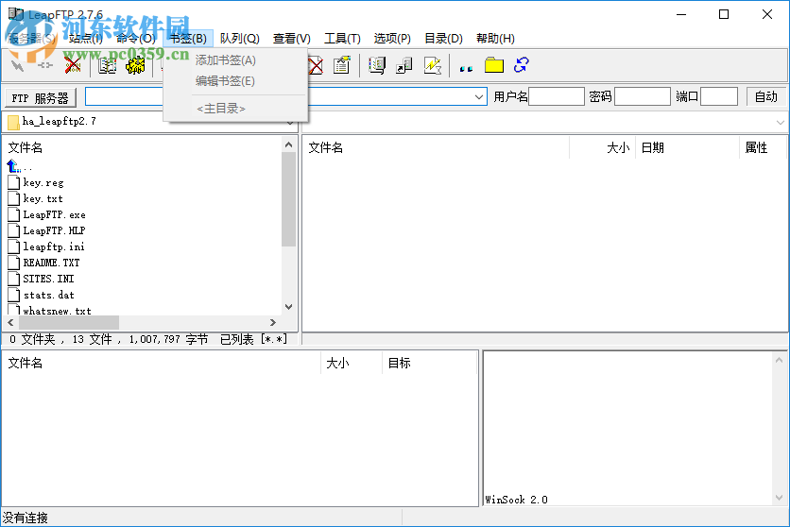
Task: Select the key.txt file
Action: [36, 199]
